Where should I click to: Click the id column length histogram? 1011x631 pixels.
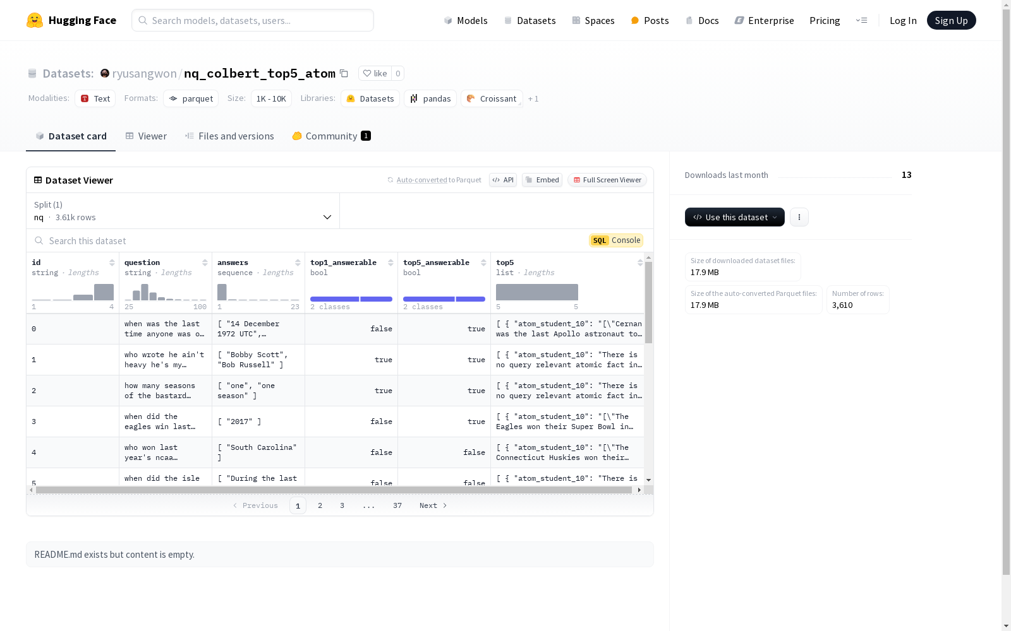73,292
